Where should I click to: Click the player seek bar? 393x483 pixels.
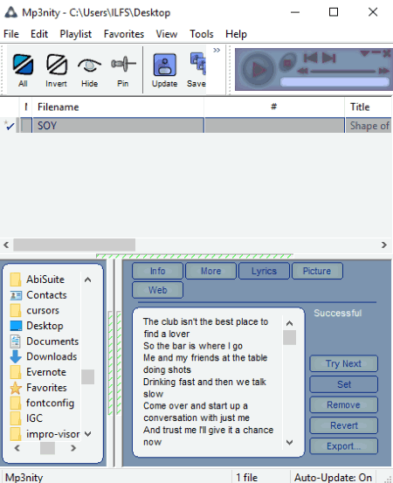(343, 71)
